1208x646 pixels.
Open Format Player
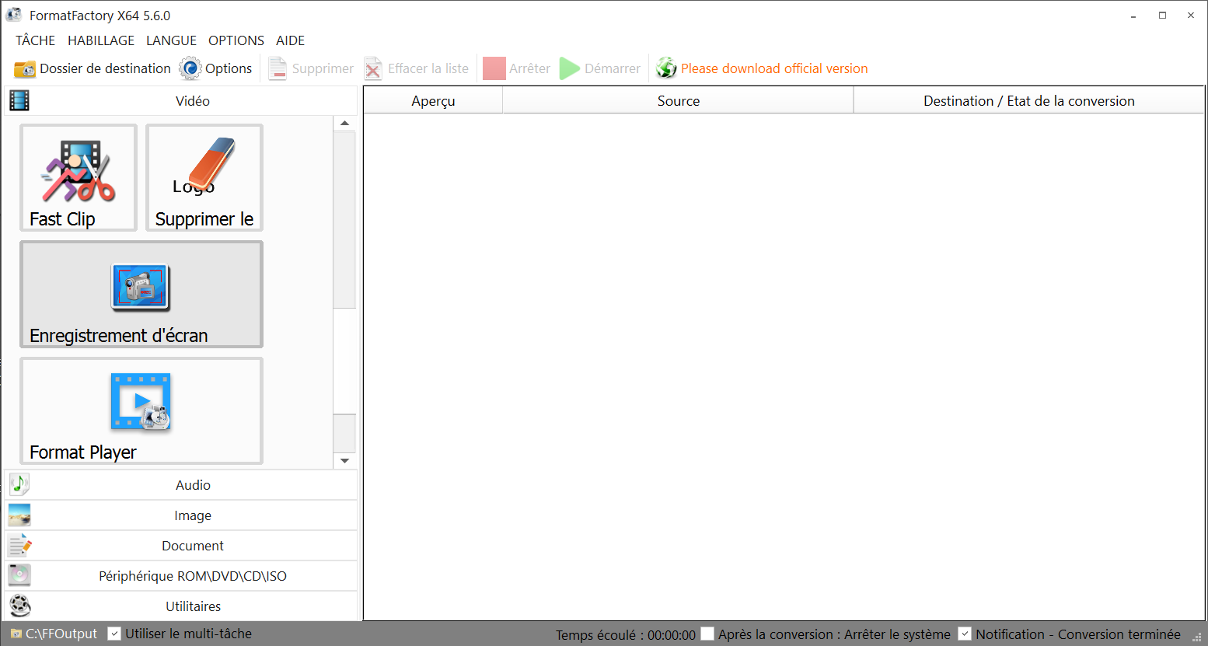[x=141, y=411]
